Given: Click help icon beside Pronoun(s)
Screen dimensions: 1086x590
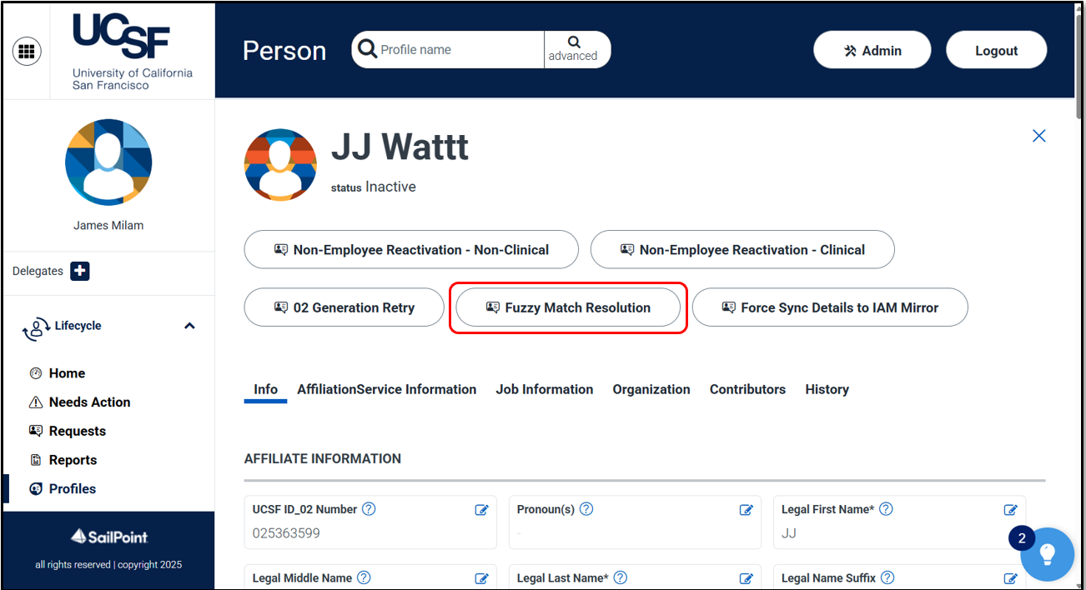Looking at the screenshot, I should tap(586, 509).
